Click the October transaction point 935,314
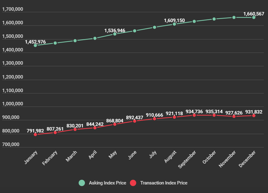 [x=214, y=115]
